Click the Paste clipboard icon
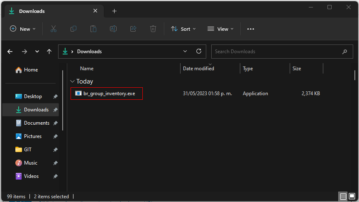359x202 pixels. [x=93, y=29]
